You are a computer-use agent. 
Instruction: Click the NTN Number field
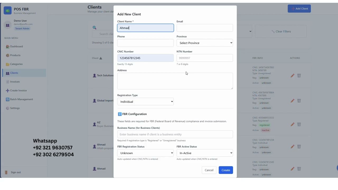[x=205, y=58]
